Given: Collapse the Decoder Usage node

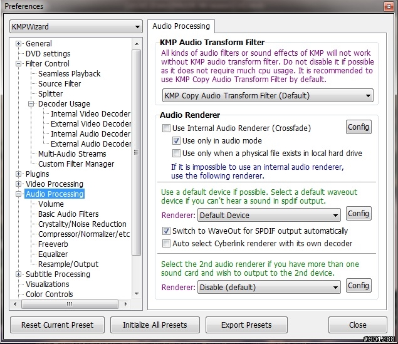Looking at the screenshot, I should coord(31,104).
